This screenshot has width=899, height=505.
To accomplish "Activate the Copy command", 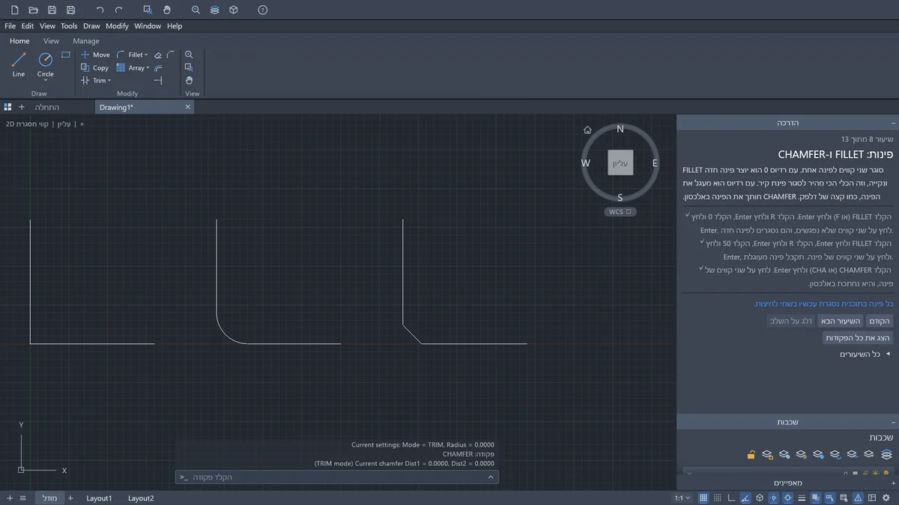I will tap(95, 67).
